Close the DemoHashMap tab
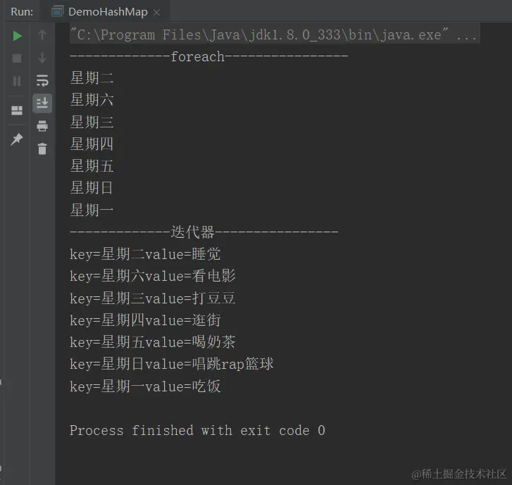 pos(157,13)
